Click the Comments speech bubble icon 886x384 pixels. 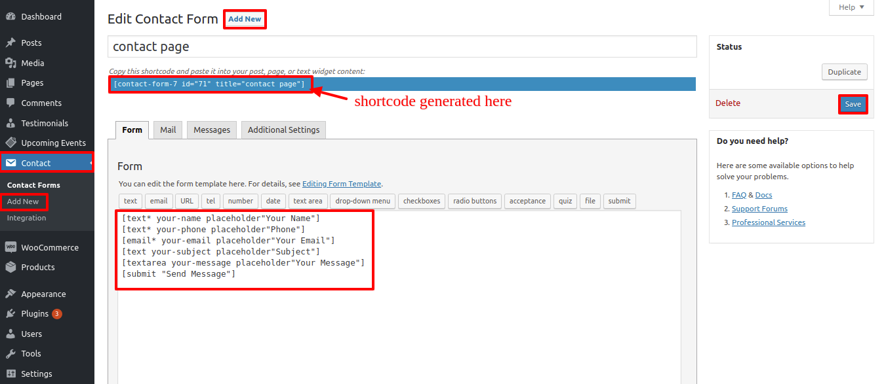coord(10,103)
